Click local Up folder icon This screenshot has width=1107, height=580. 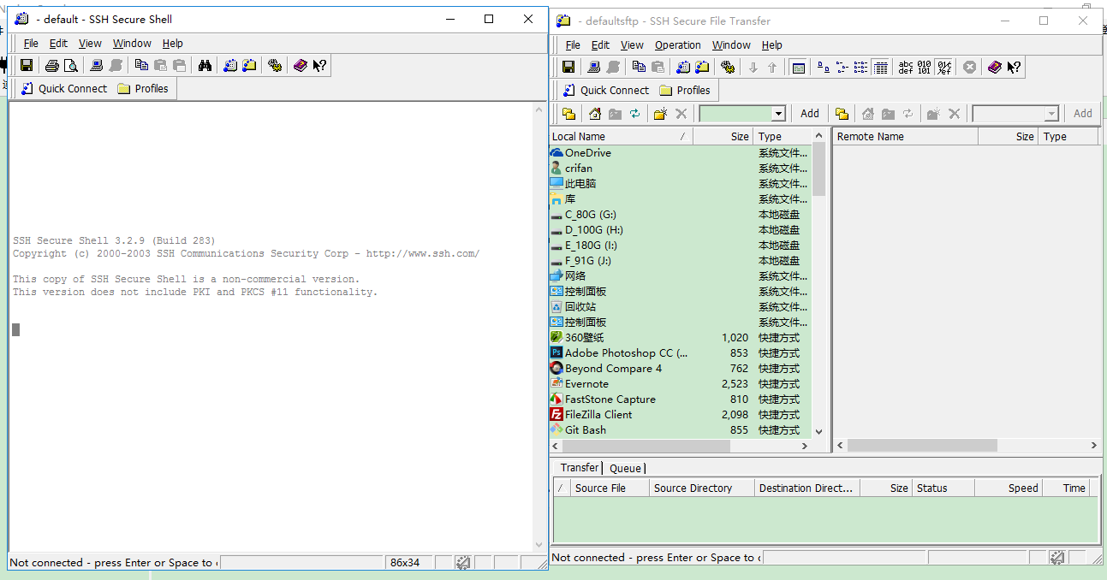(569, 113)
